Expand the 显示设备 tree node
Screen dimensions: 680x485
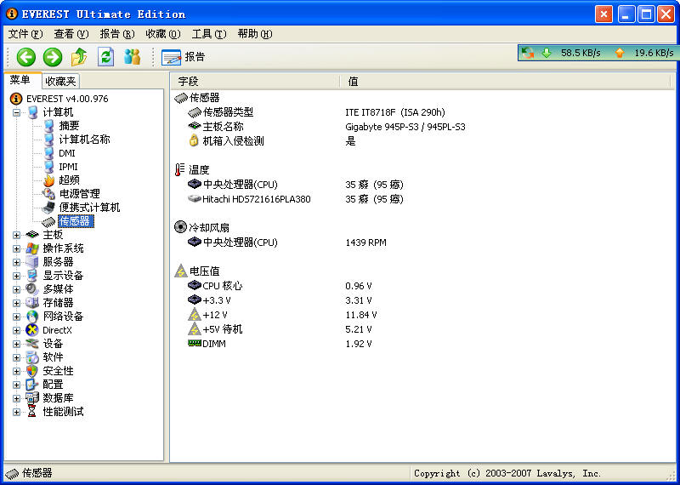[x=16, y=276]
